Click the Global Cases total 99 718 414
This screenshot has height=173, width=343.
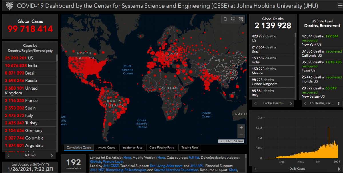coord(30,29)
